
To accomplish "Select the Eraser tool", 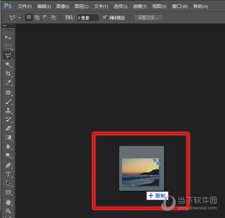I will pos(8,128).
